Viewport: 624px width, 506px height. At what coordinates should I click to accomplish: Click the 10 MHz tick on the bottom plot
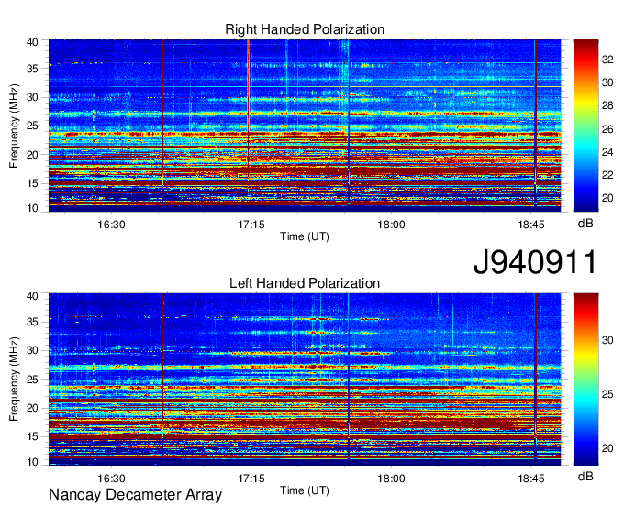[32, 462]
